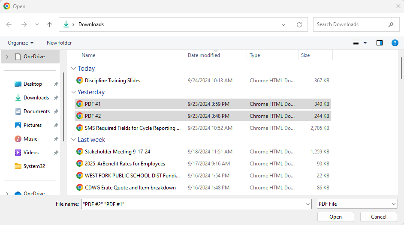Change view with the view layout icon
Screen dimensions: 404x225
(356, 43)
